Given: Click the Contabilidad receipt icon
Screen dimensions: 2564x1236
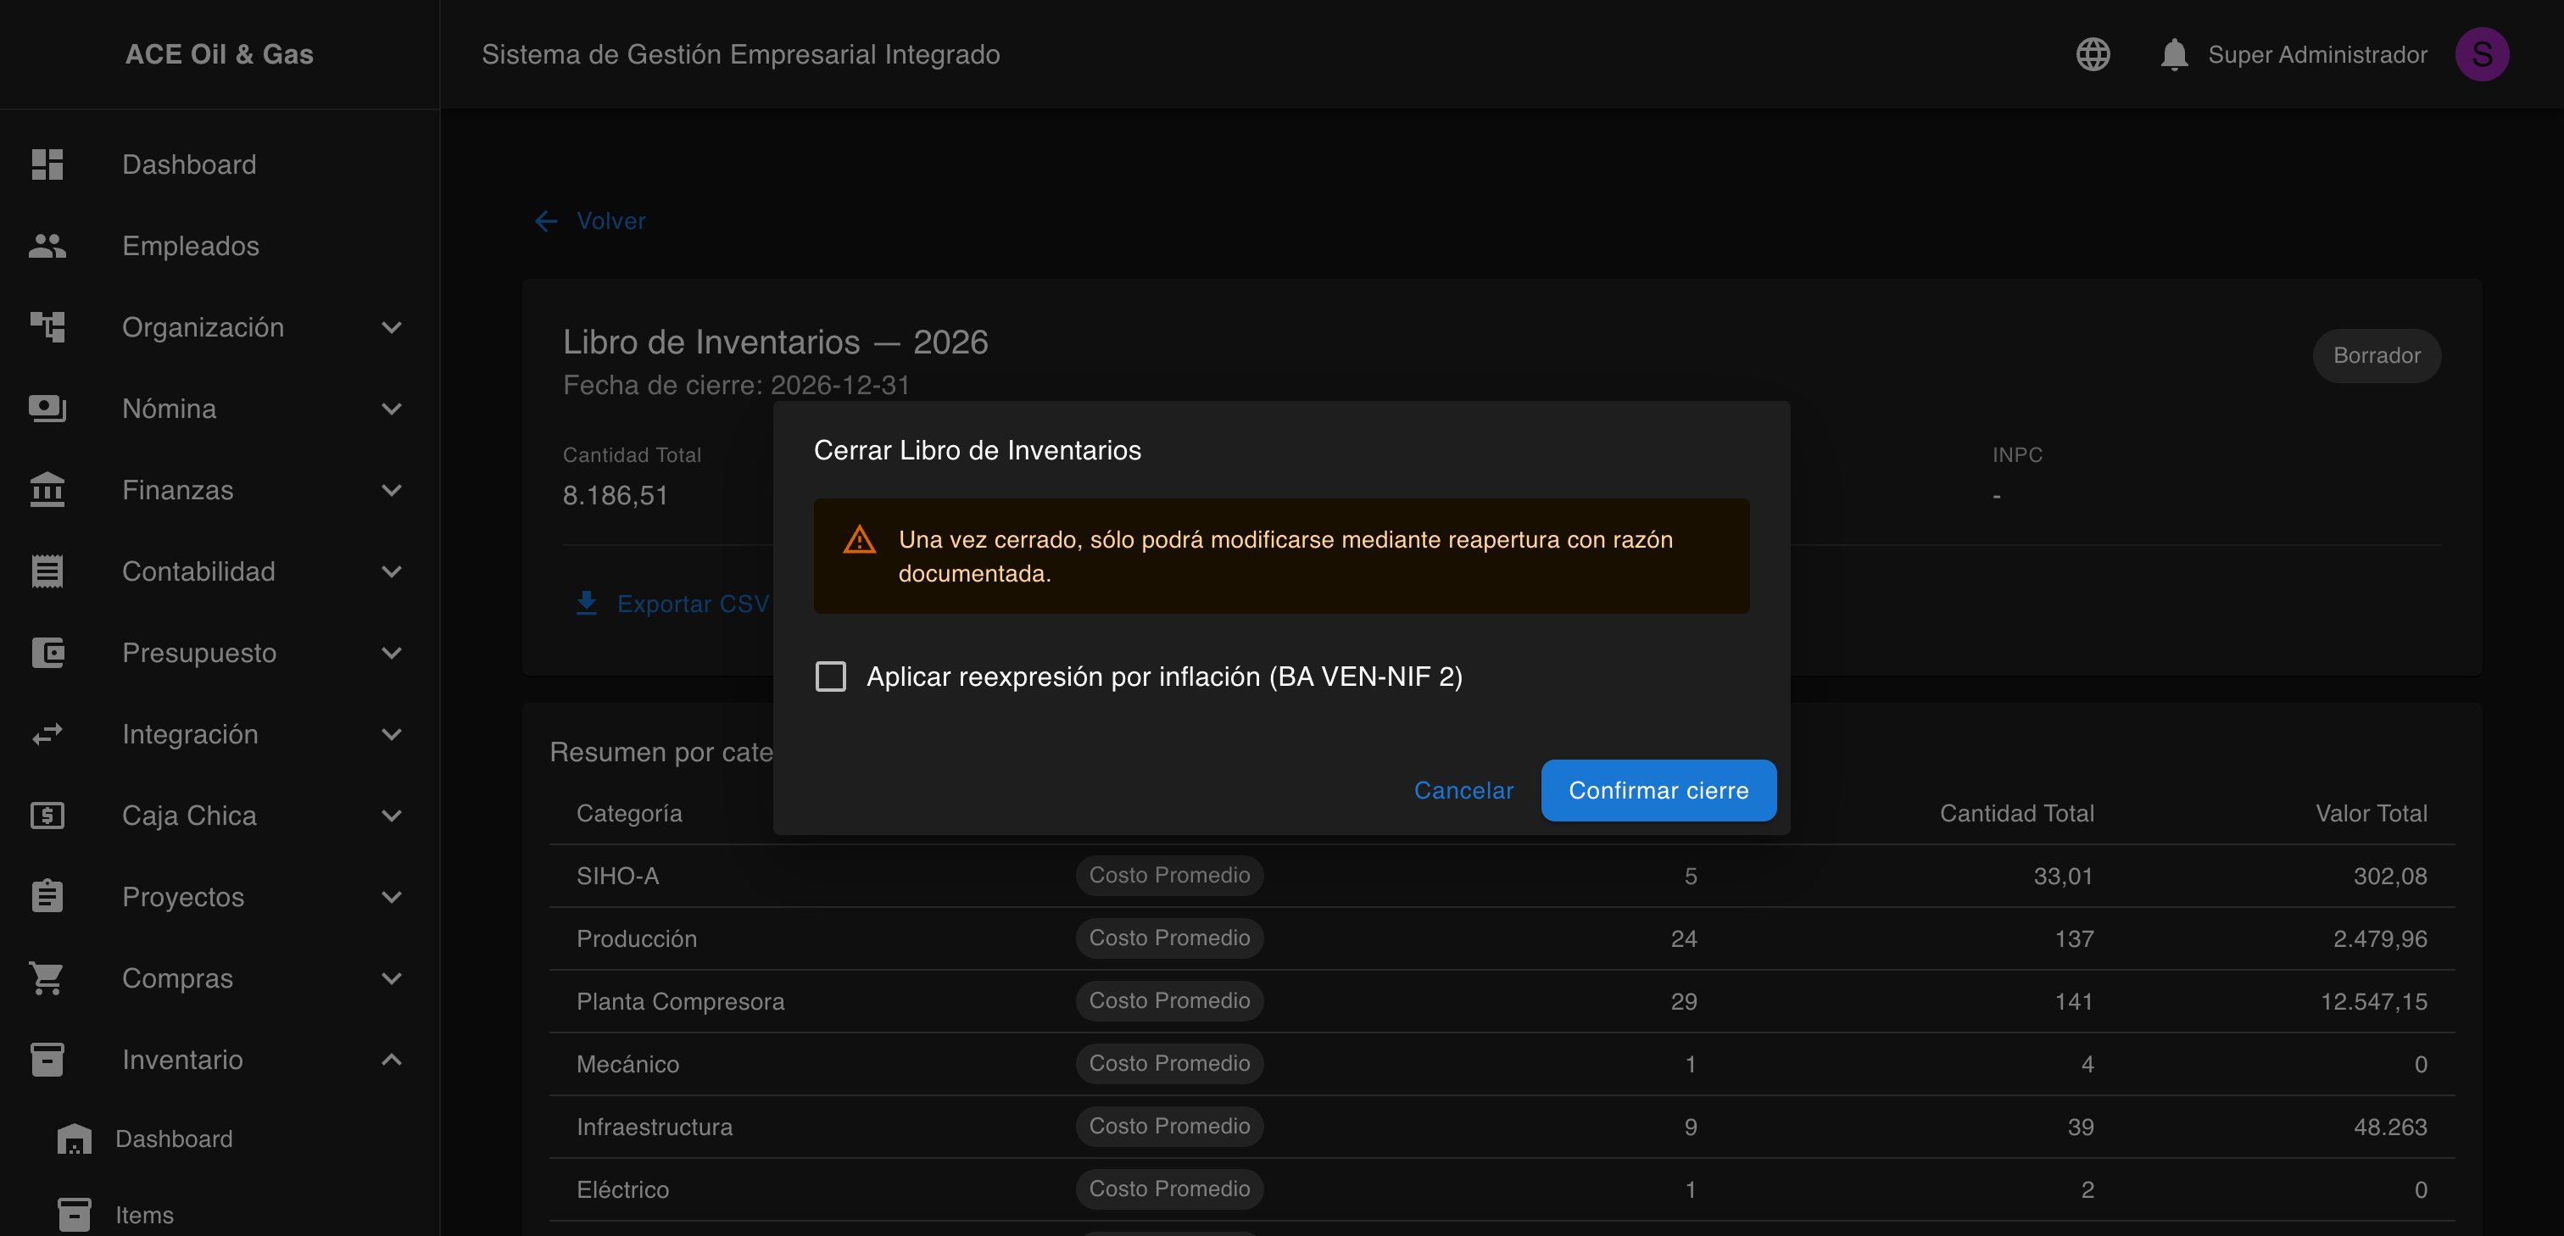Looking at the screenshot, I should pos(47,571).
